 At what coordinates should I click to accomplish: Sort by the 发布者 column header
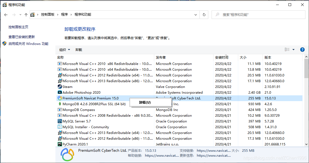[x=184, y=58]
